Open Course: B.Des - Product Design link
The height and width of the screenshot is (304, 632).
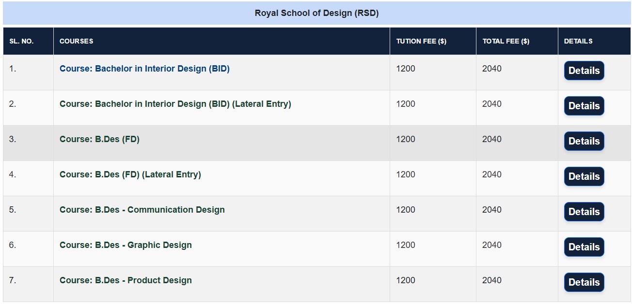coord(126,280)
